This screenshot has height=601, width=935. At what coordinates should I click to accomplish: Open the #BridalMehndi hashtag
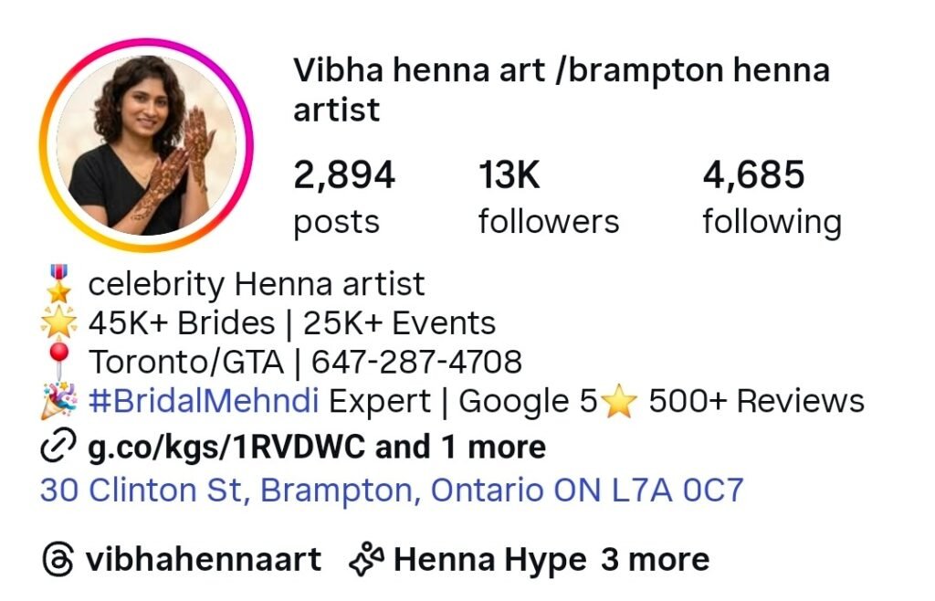point(204,401)
